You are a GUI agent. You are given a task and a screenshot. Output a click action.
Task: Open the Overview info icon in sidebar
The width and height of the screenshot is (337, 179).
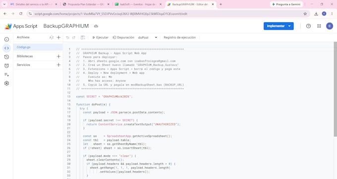click(x=6, y=39)
